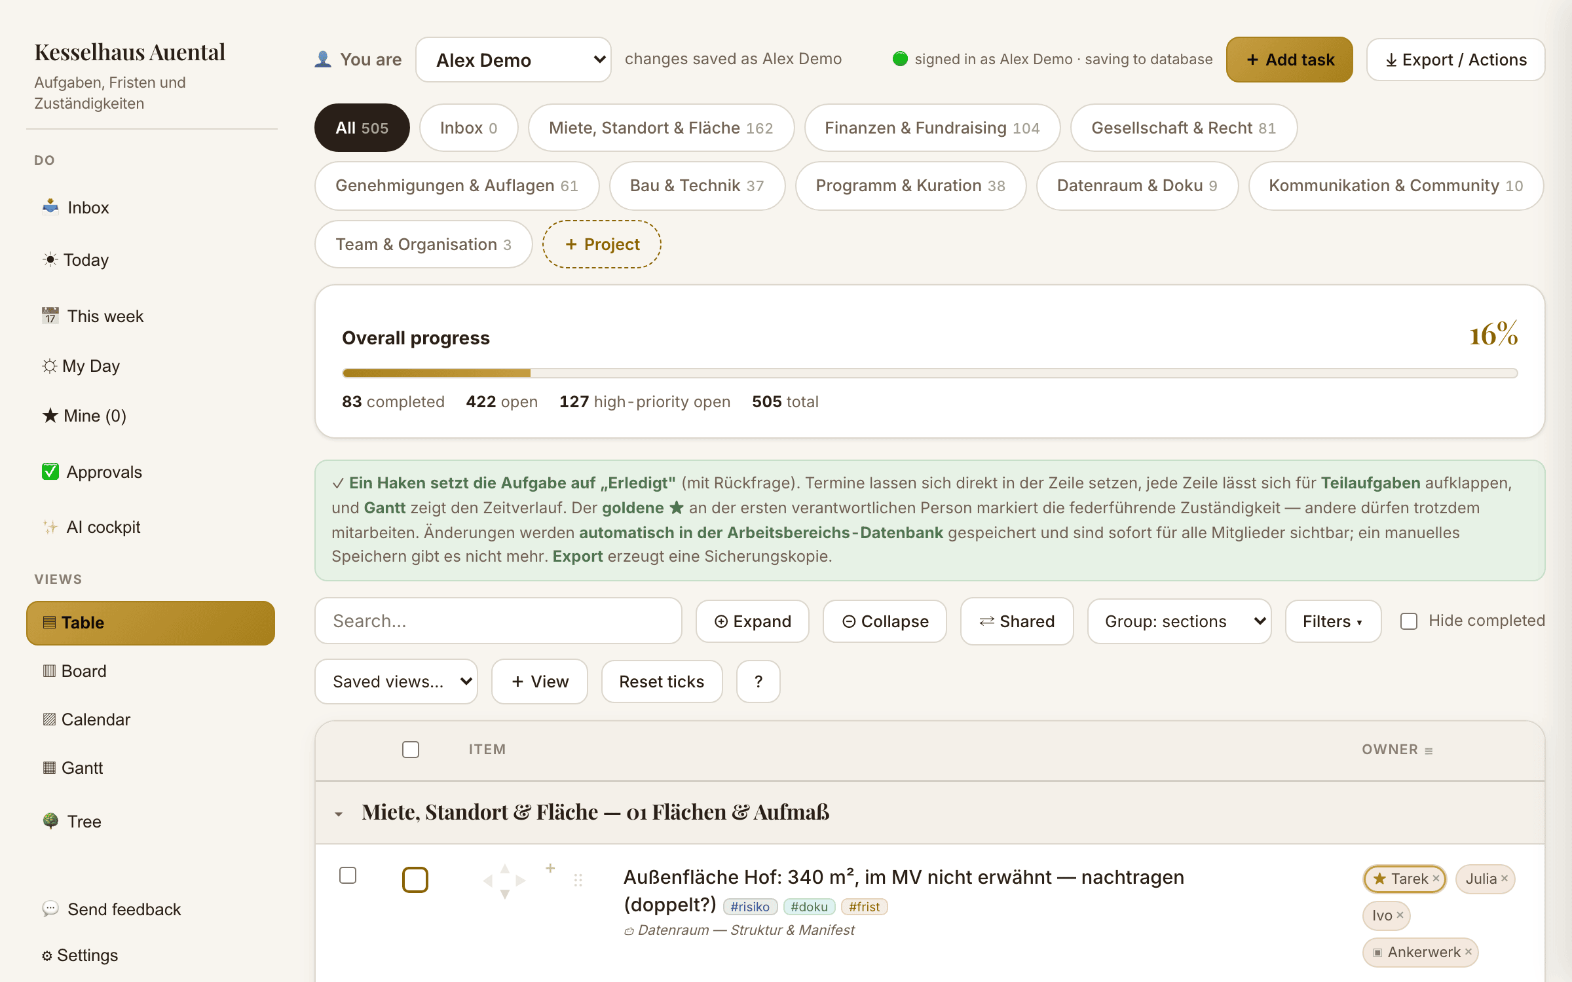This screenshot has width=1572, height=982.
Task: Click the drag handle in the Außenfläche Hof row
Action: (578, 880)
